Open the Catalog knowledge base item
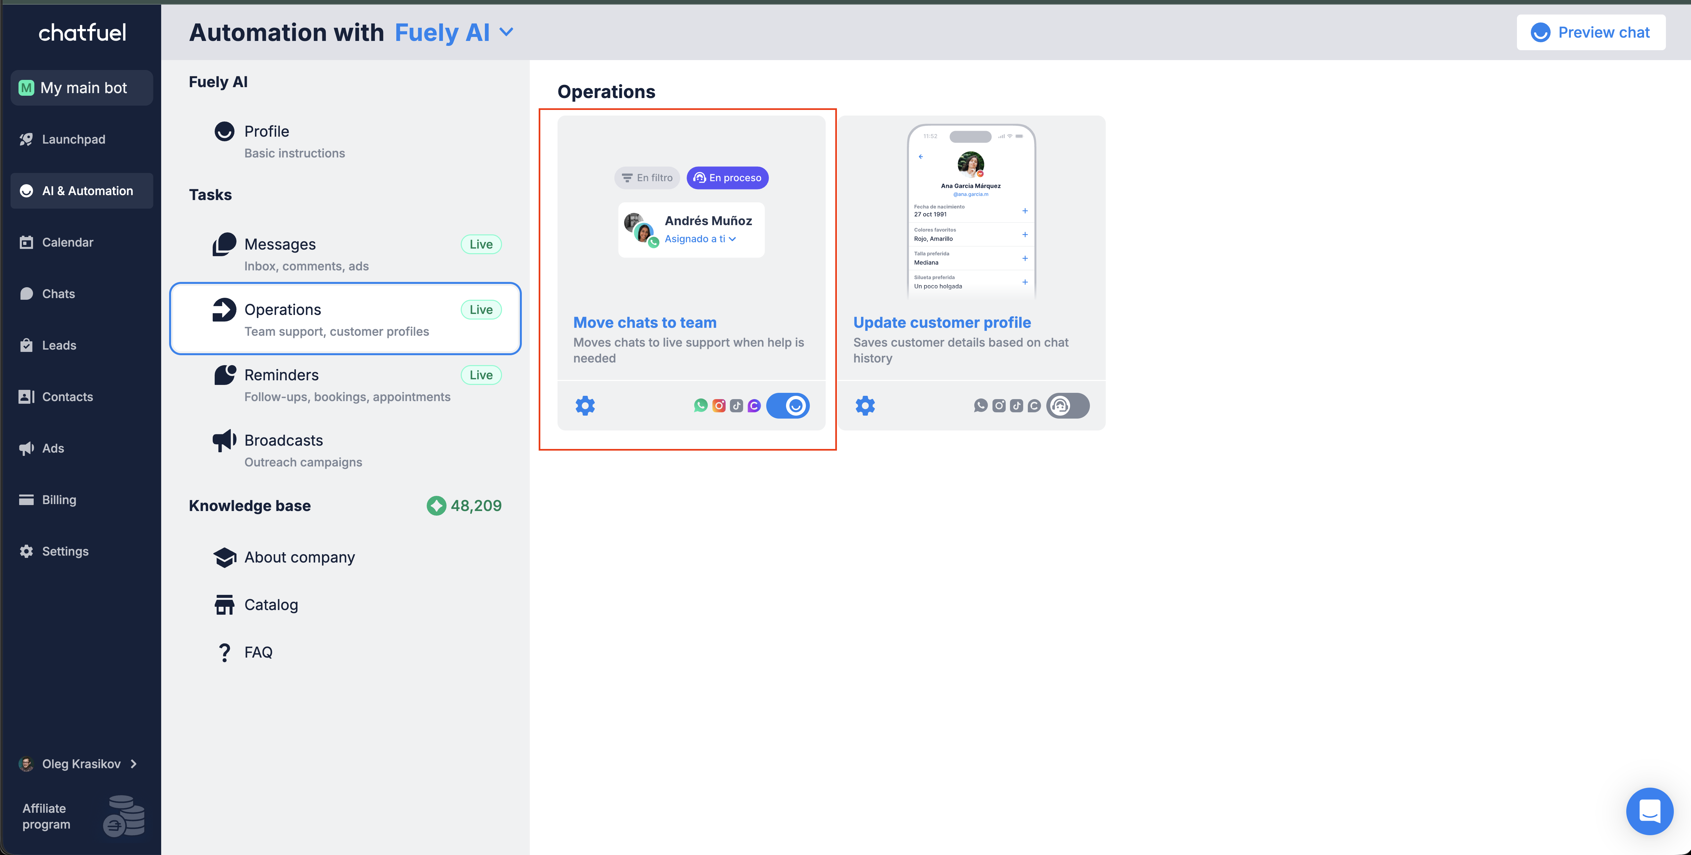This screenshot has height=855, width=1691. point(270,605)
